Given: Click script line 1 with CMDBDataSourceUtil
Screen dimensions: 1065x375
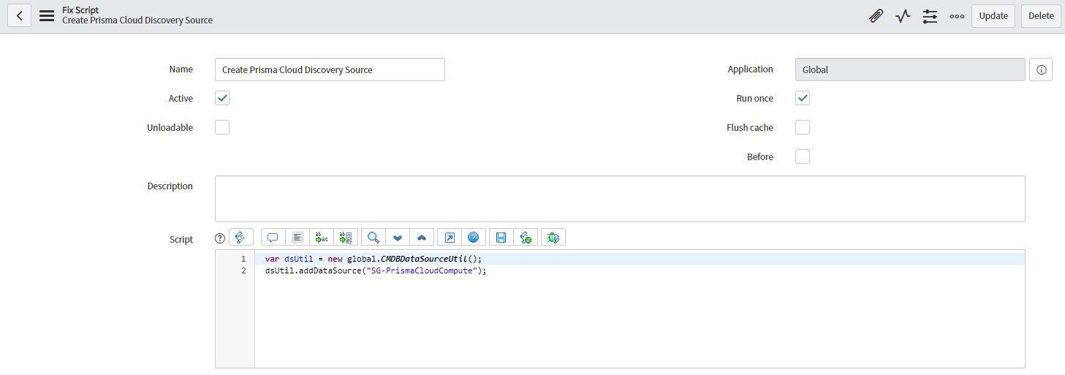Looking at the screenshot, I should tap(374, 259).
